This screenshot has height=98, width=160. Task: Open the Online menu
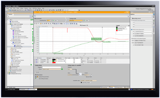22,8
